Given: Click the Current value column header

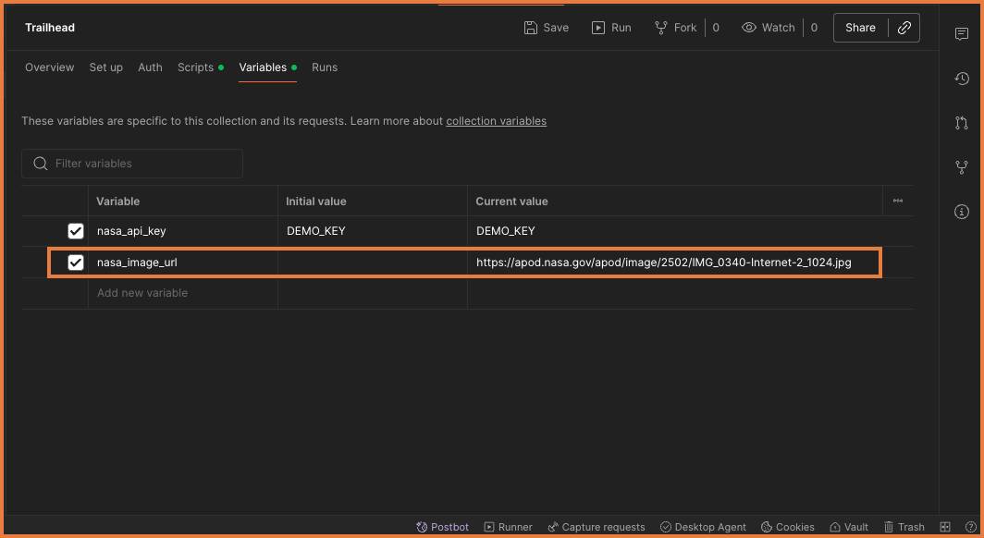Looking at the screenshot, I should coord(511,202).
